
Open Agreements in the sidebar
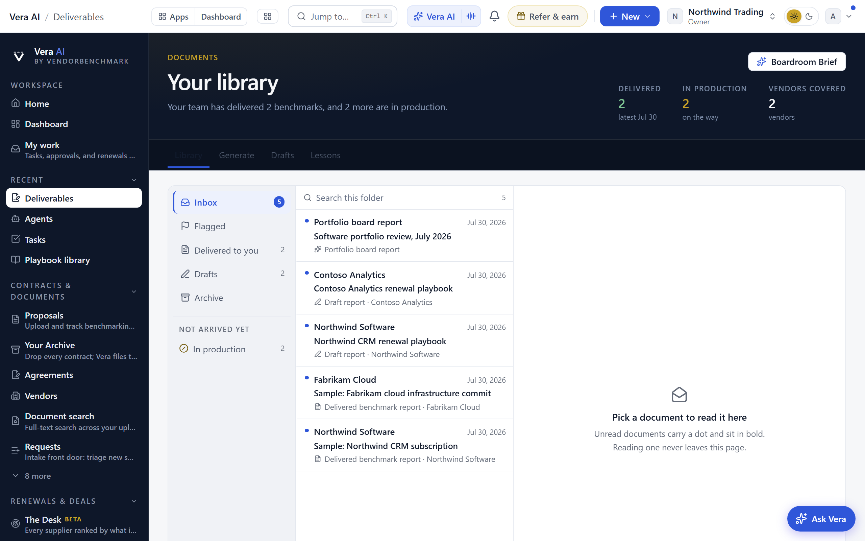tap(74, 375)
